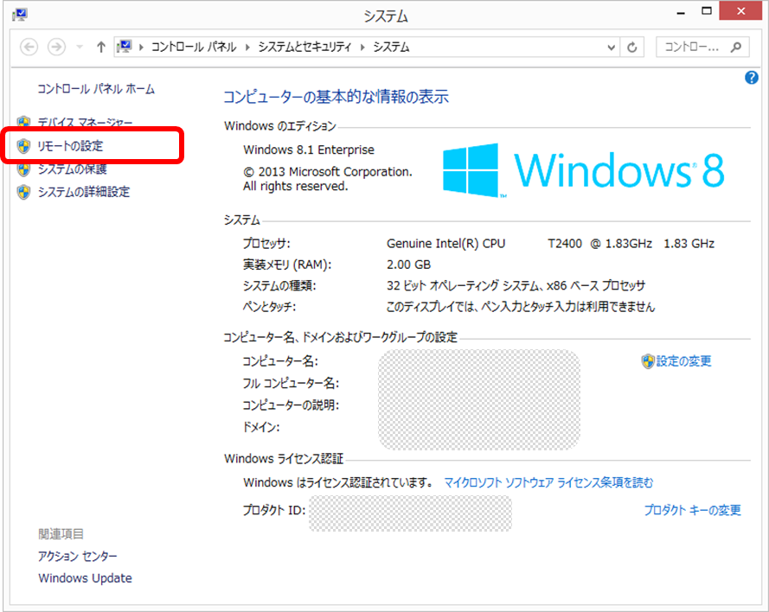
Task: Open リモートの設定
Action: point(71,146)
